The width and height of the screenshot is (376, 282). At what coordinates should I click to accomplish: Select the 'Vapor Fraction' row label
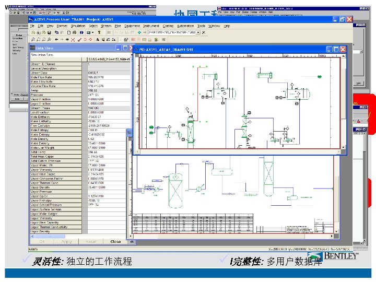click(56, 99)
